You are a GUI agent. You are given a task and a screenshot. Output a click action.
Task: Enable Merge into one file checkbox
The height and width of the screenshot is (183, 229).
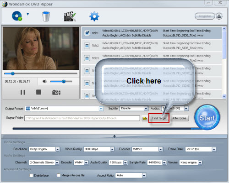pos(59,175)
